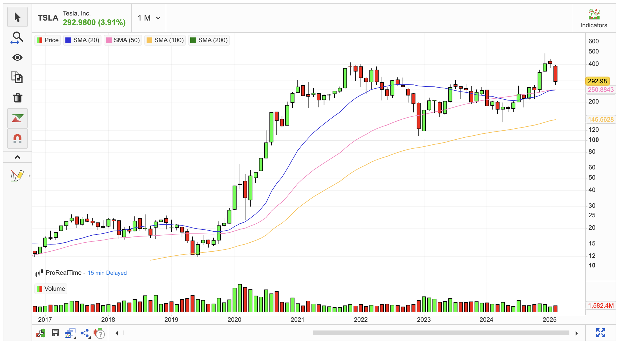619x344 pixels.
Task: Click the scroll right arrow
Action: 577,333
